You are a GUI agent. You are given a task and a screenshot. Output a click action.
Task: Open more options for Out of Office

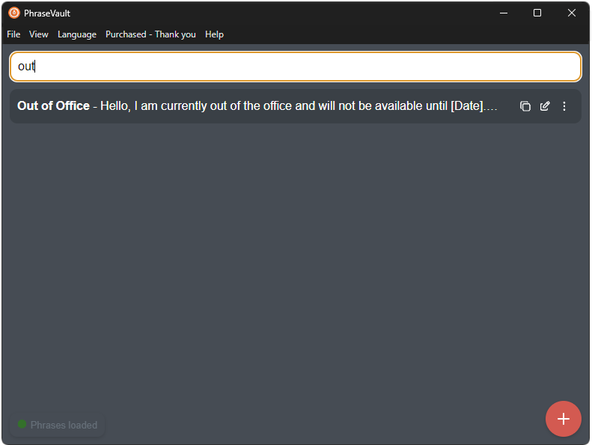564,106
